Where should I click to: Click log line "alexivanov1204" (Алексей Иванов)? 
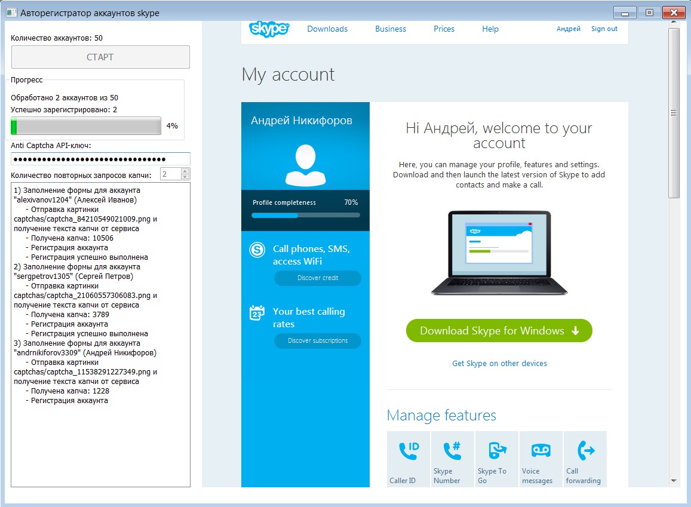[x=75, y=200]
